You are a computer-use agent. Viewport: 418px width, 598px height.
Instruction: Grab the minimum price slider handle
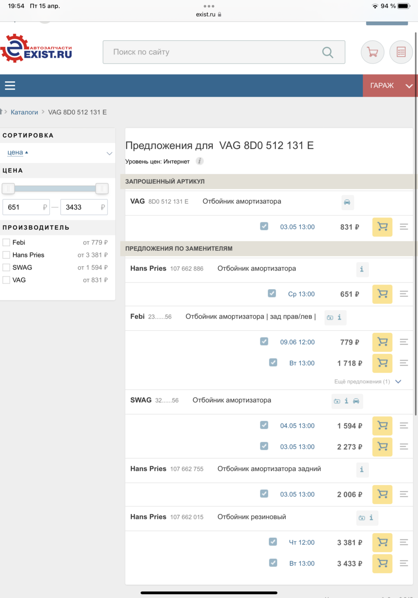tap(8, 189)
